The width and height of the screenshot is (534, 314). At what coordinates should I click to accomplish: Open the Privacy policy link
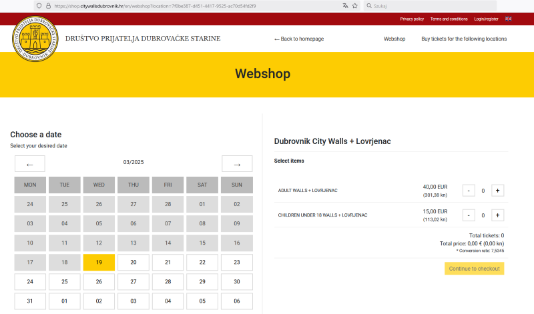[x=412, y=19]
